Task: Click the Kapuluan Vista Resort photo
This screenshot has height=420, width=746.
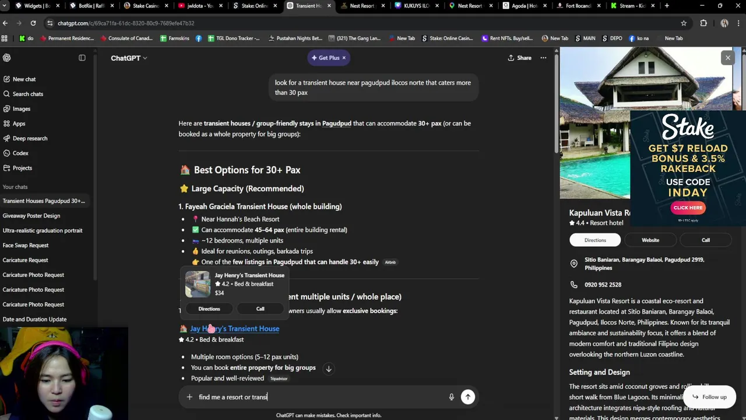Action: coord(594,123)
